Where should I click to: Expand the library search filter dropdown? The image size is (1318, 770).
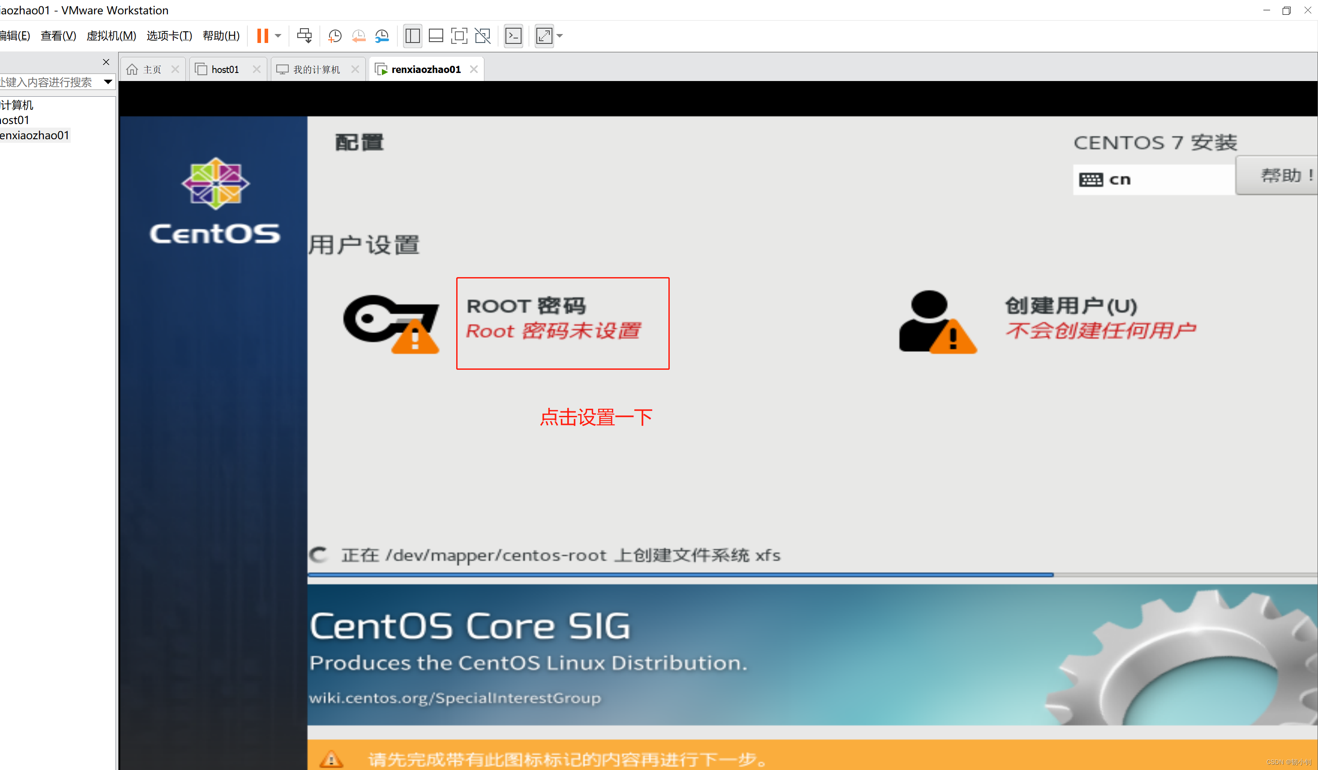click(108, 81)
